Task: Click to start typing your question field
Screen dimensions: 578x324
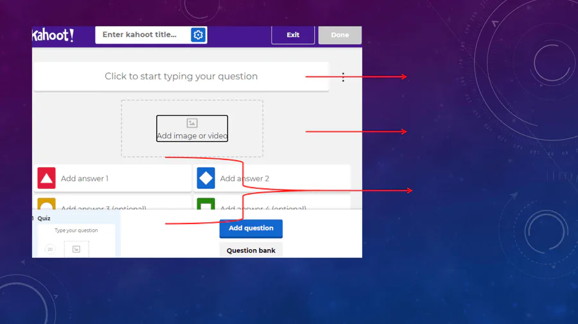Action: click(180, 76)
